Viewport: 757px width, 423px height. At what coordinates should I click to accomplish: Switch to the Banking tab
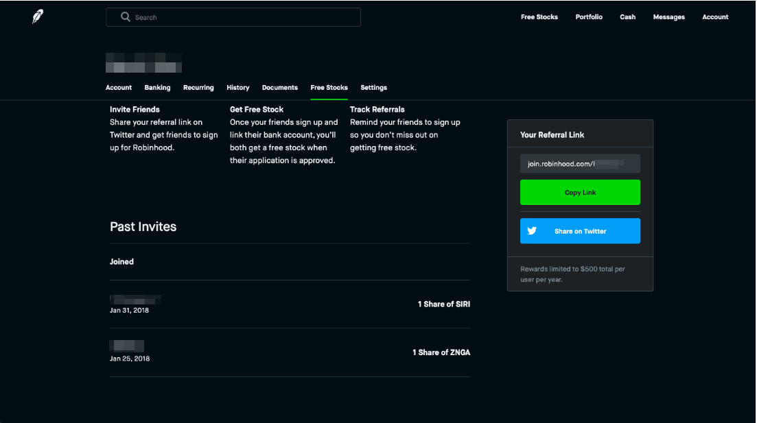[157, 88]
